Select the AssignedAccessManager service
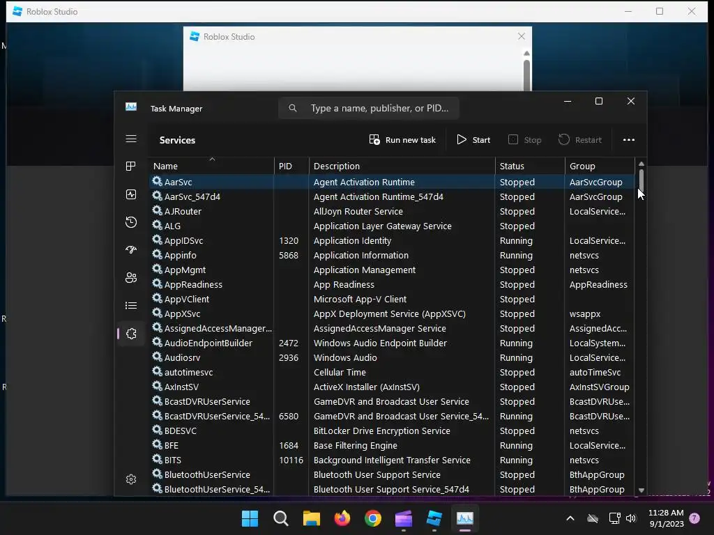 392,328
